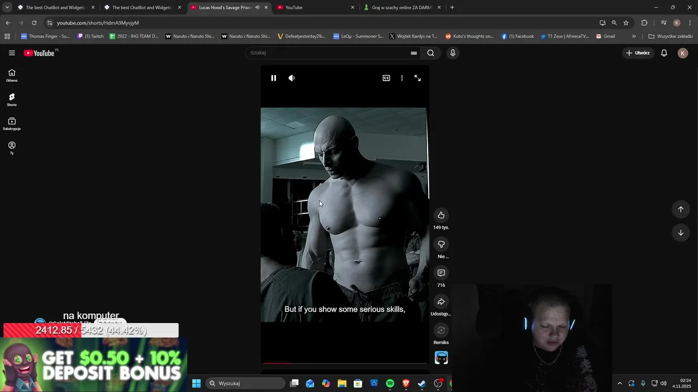Go to the previous Short
698x392 pixels.
[x=681, y=209]
